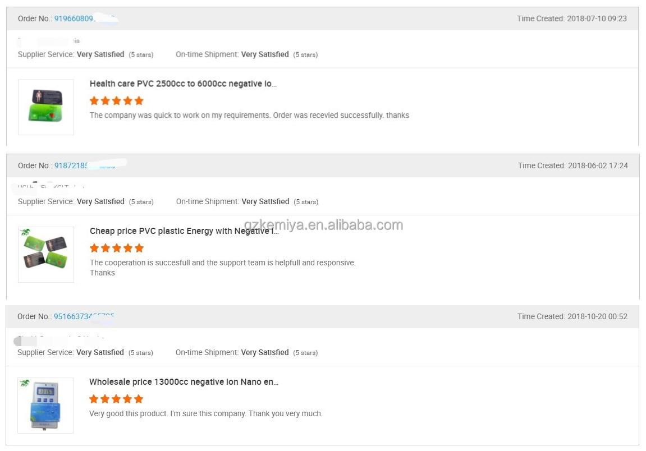Open 'Wholesale price 13000cc negative ion' product title
Screen dimensions: 646x451
184,382
